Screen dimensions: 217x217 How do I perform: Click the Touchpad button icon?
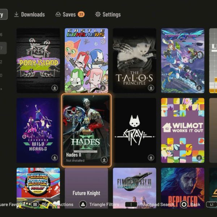(x=131, y=204)
